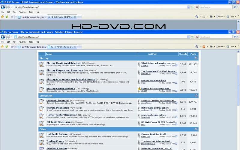
Task: Open Tools toolbar dropdown in Blu-ray window
Action: point(235,46)
